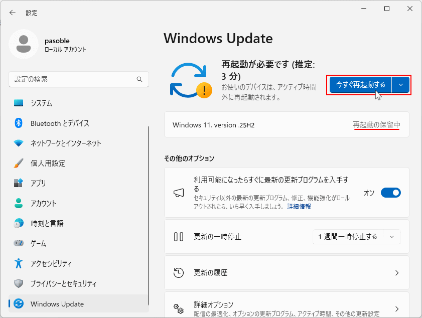This screenshot has width=422, height=318.
Task: Click the pasoble user avatar picture
Action: click(x=24, y=44)
